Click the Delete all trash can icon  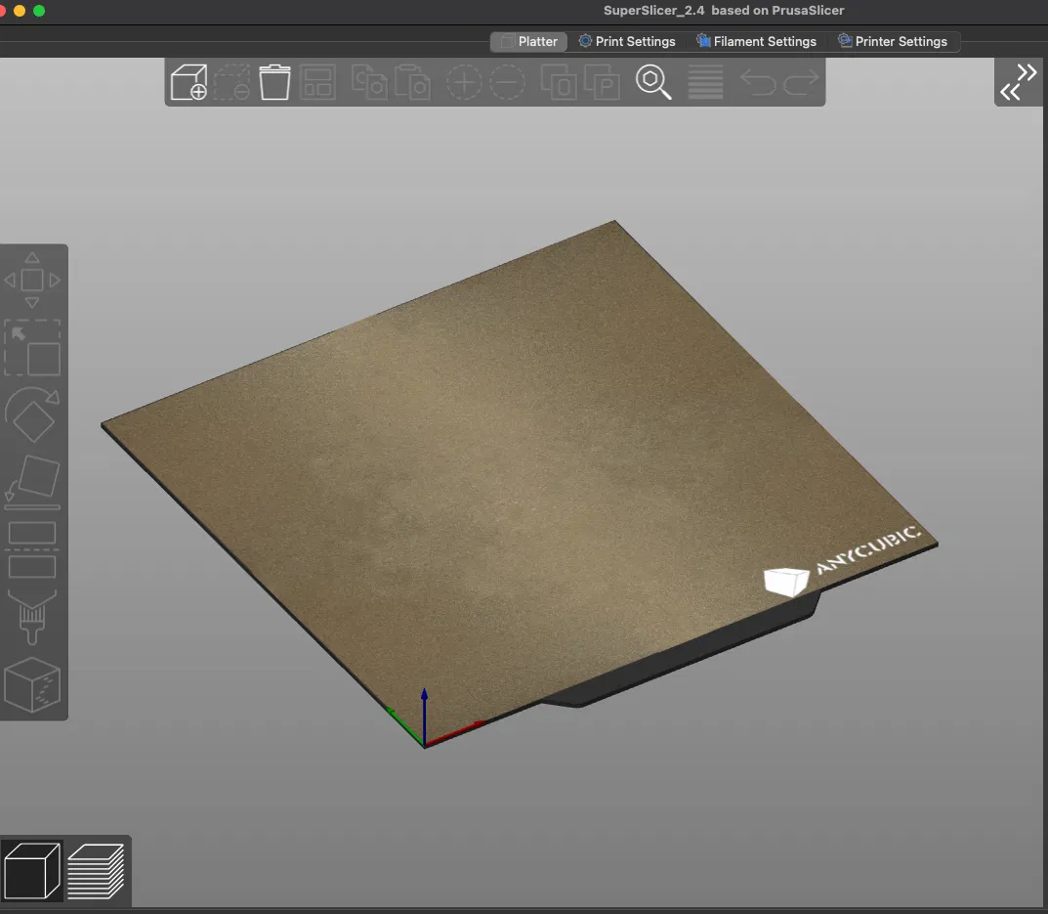pos(274,82)
